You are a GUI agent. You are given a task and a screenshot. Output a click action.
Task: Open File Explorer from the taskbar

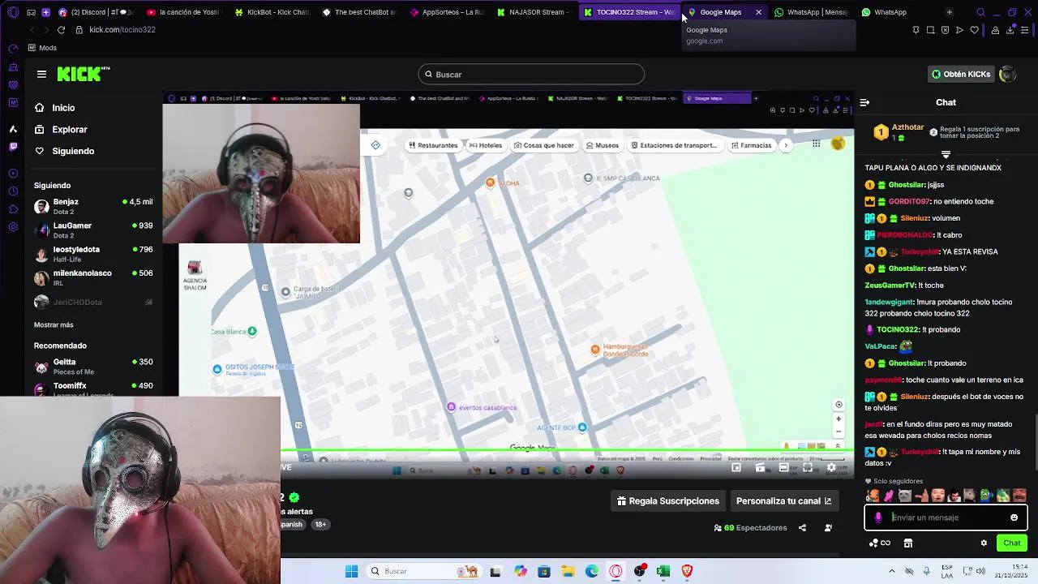pyautogui.click(x=568, y=571)
